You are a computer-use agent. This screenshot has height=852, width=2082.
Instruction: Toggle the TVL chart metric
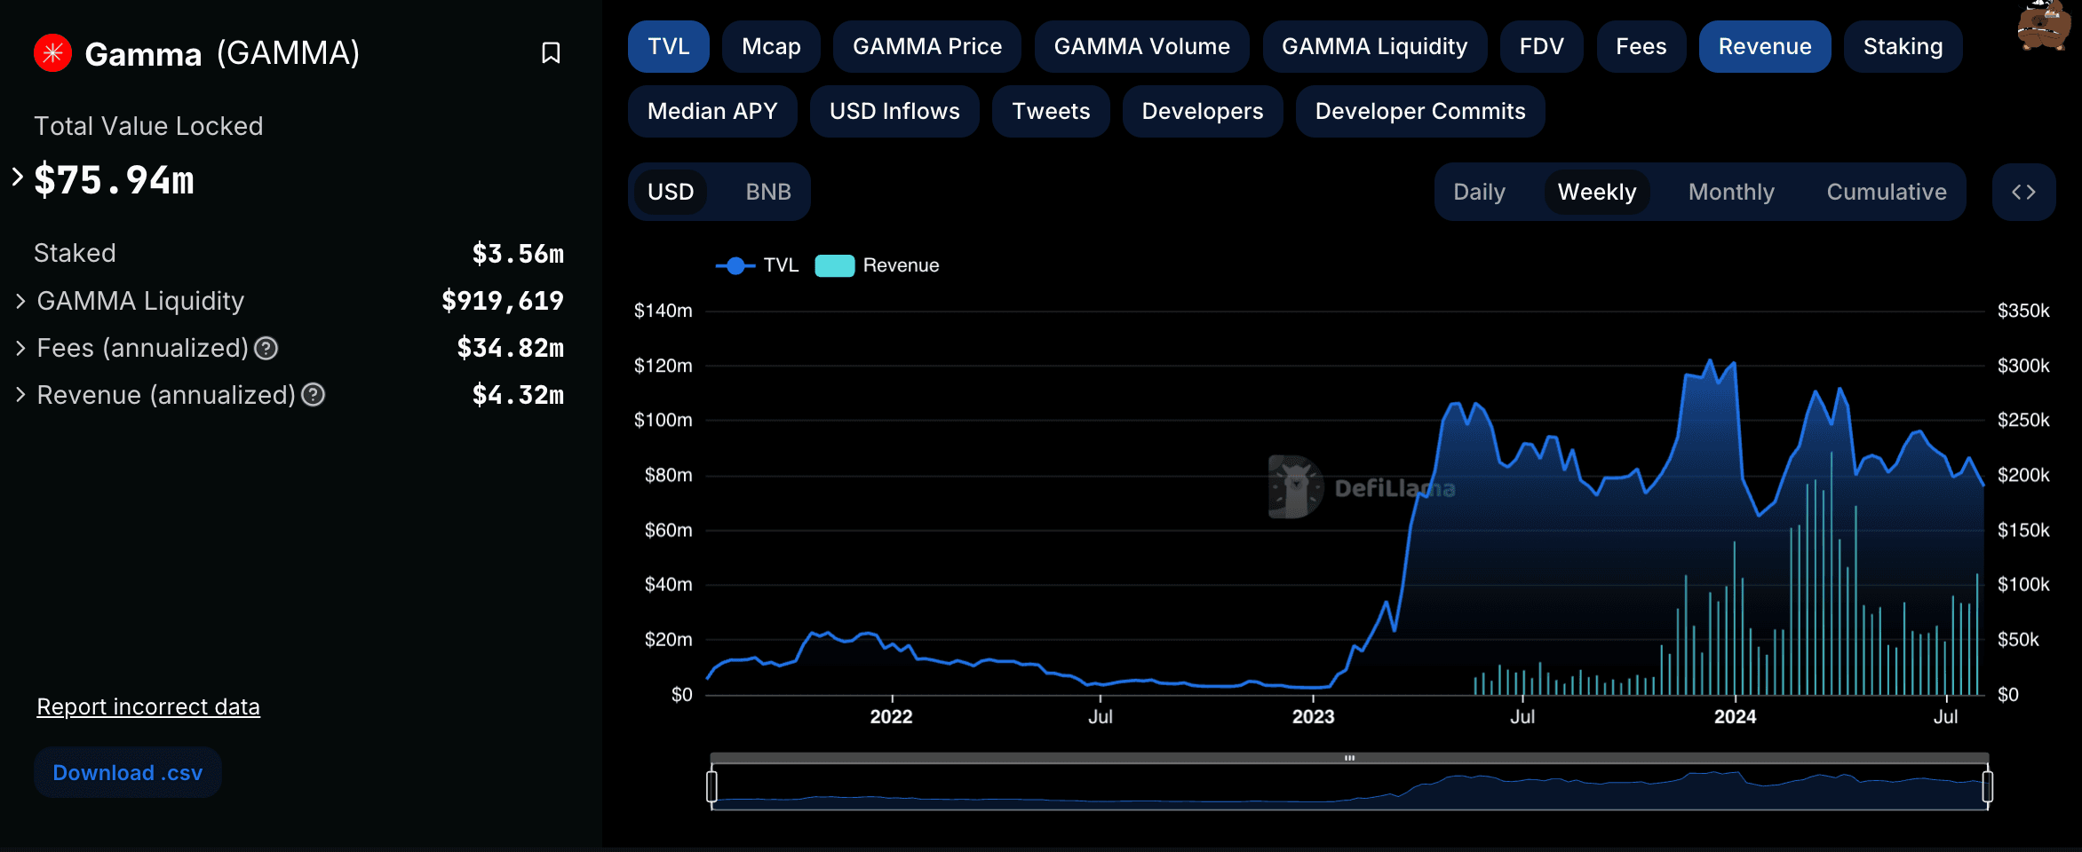click(x=668, y=46)
